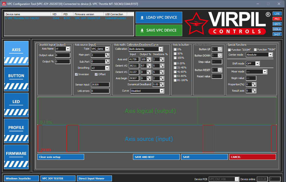
Task: Click calculator icon beside Result axis
Action: [x=254, y=90]
